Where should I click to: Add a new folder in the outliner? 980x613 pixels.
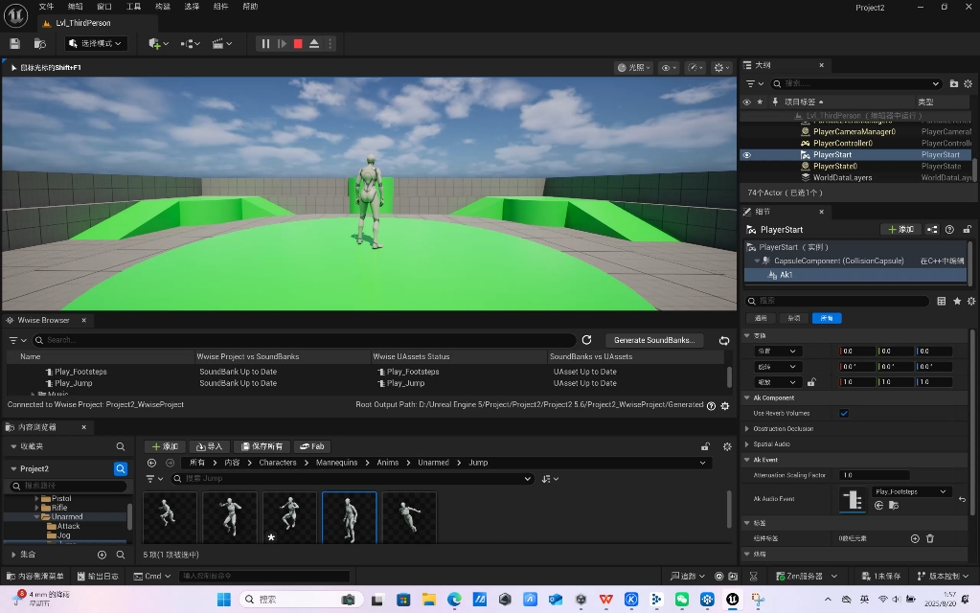click(954, 83)
